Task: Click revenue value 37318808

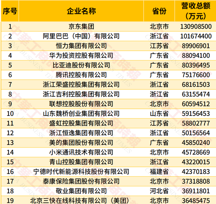Action: tap(196, 181)
